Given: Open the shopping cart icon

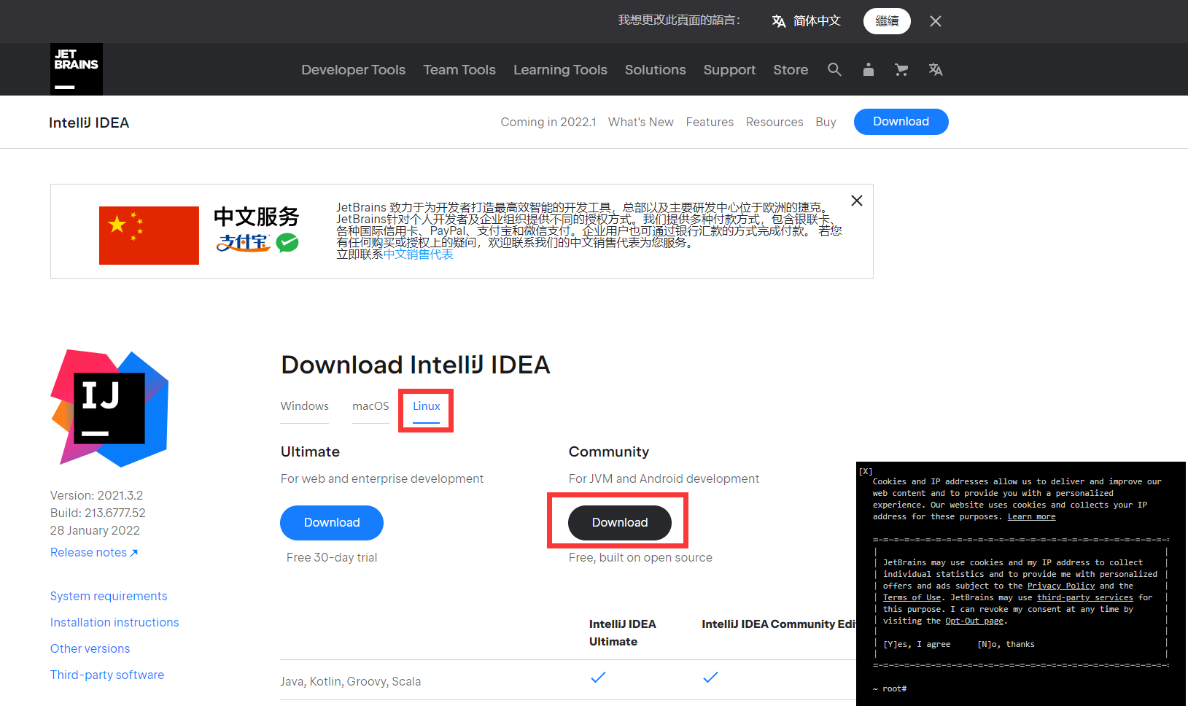Looking at the screenshot, I should 901,69.
